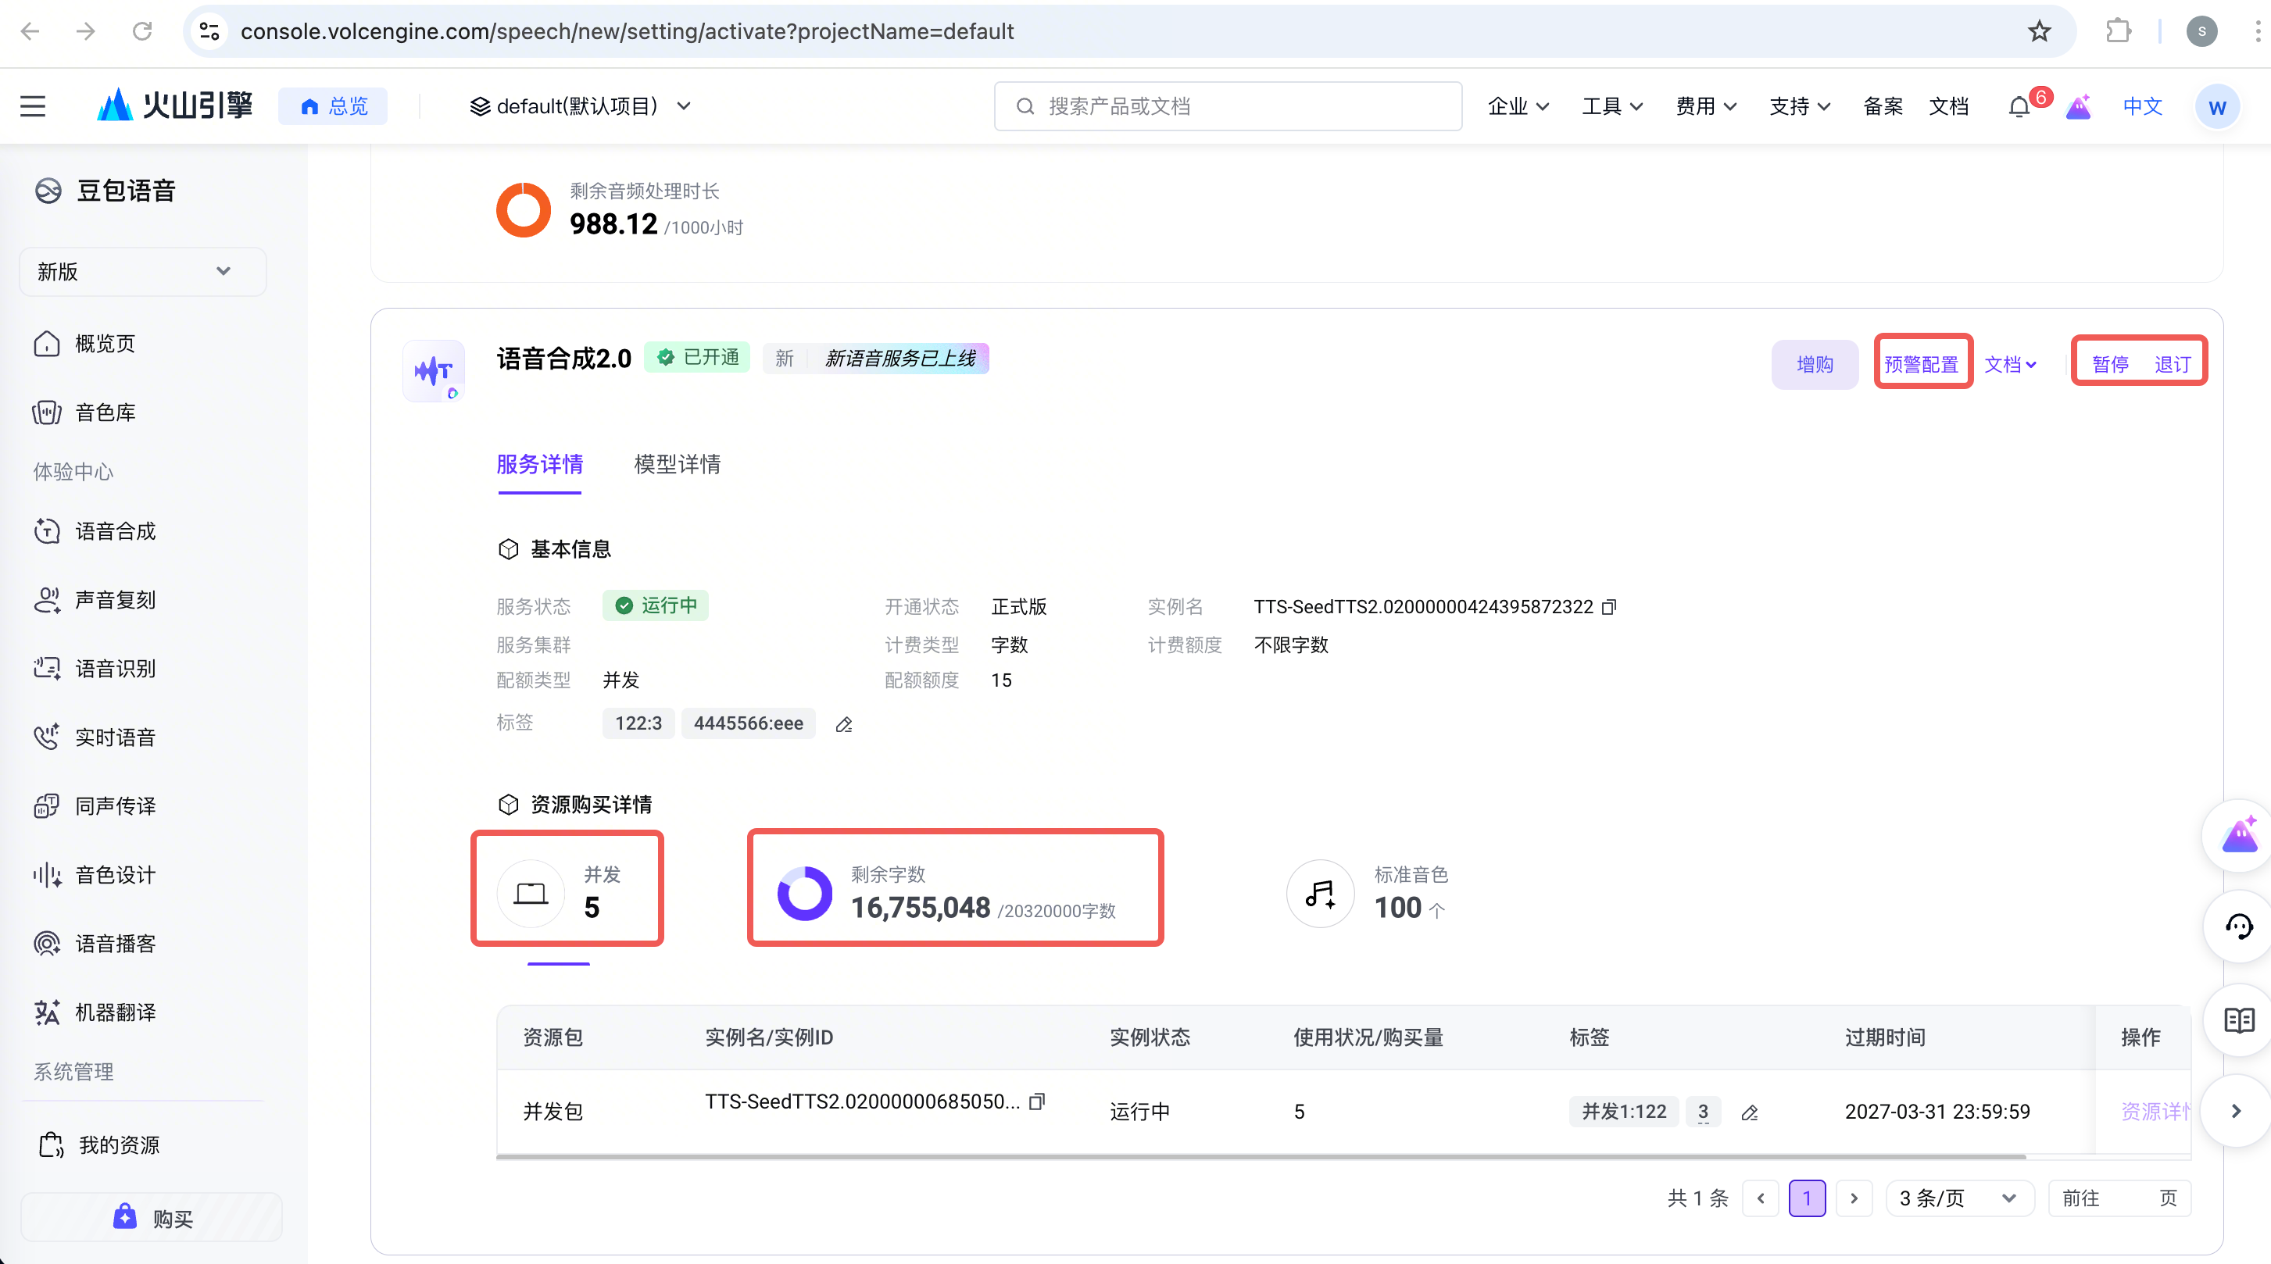The height and width of the screenshot is (1264, 2271).
Task: Click 暂停 to pause the service
Action: tap(2110, 365)
